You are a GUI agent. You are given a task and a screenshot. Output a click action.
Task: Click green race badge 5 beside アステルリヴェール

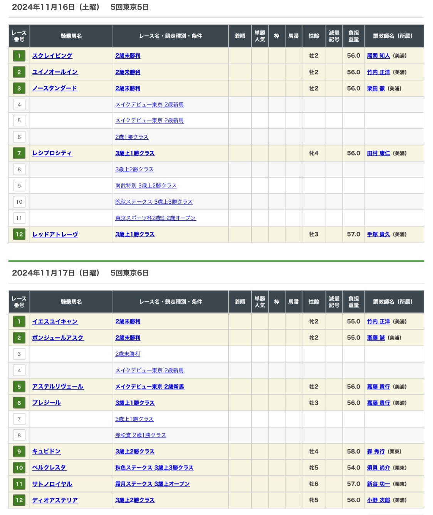coord(19,387)
